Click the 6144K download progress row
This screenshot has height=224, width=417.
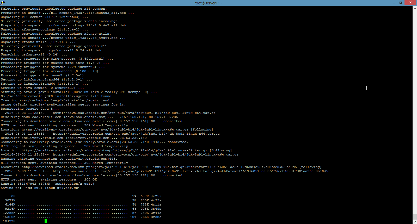[83, 204]
